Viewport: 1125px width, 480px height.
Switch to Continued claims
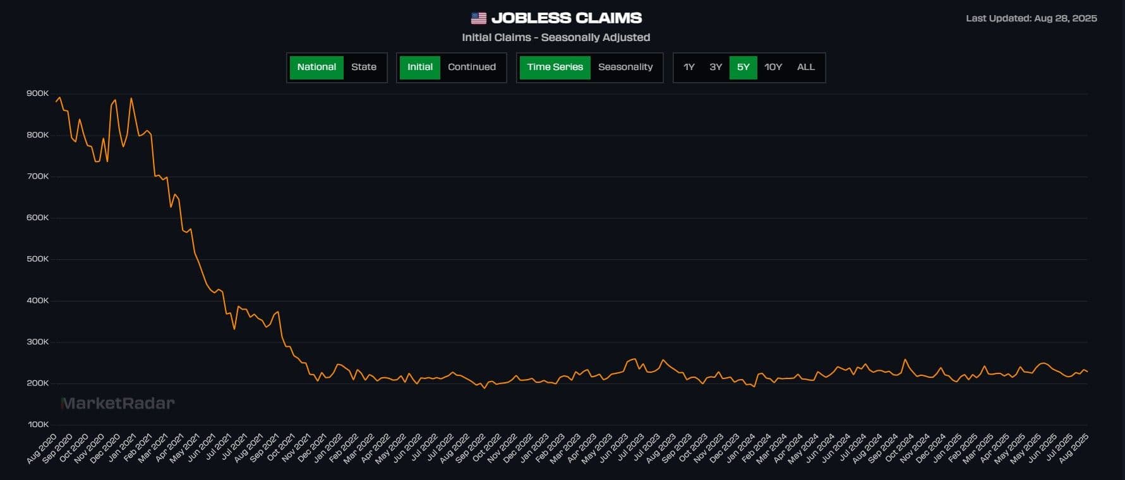pos(471,67)
